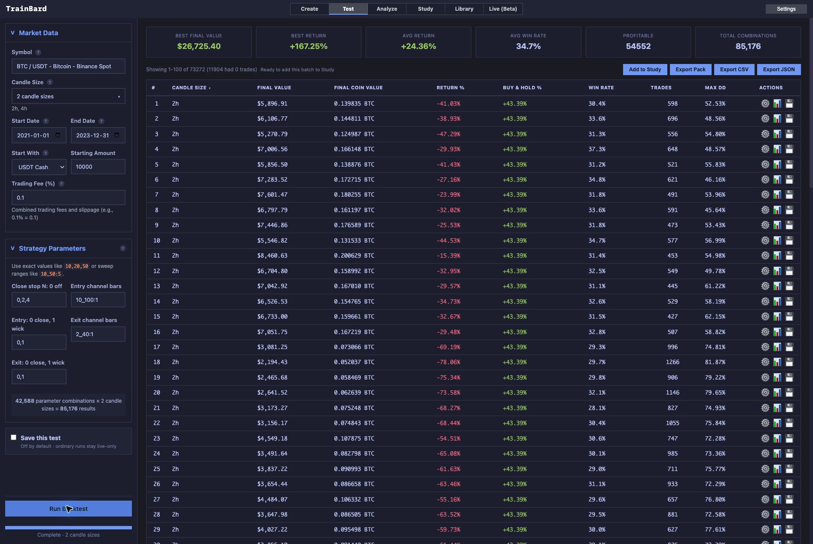Open the Study tab
The width and height of the screenshot is (813, 544).
point(425,9)
